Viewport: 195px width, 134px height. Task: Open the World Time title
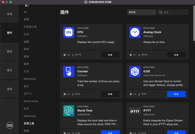pos(85,111)
